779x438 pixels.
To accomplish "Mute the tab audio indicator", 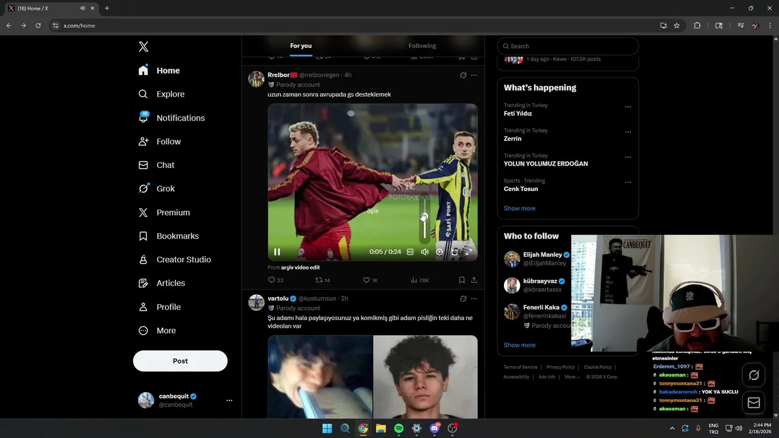I will [83, 9].
